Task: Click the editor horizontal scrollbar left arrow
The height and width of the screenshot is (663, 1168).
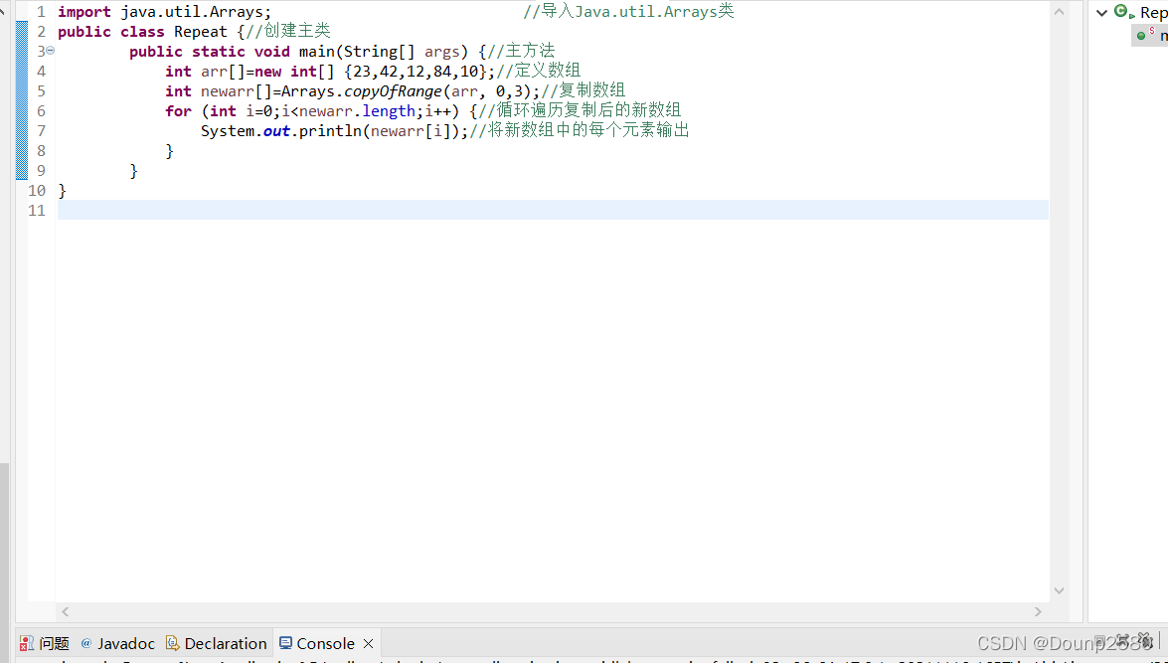Action: pyautogui.click(x=66, y=611)
